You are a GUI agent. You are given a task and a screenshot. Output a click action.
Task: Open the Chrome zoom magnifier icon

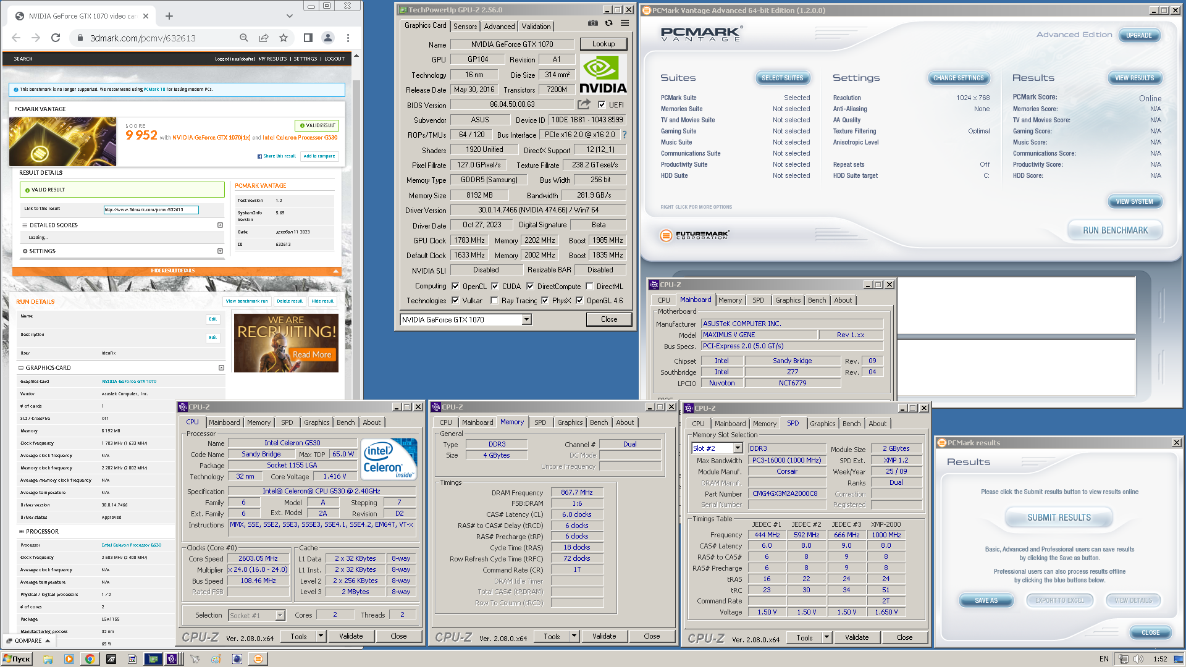(x=244, y=38)
